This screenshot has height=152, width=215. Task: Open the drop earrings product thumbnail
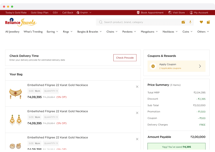point(15,120)
